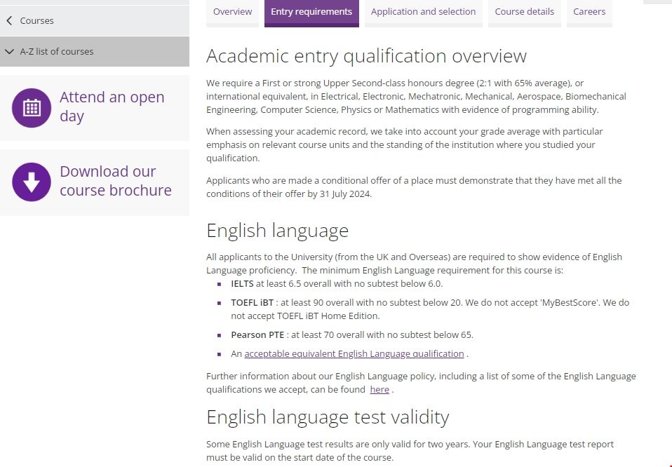672x467 pixels.
Task: Click the English language section heading
Action: 277,230
